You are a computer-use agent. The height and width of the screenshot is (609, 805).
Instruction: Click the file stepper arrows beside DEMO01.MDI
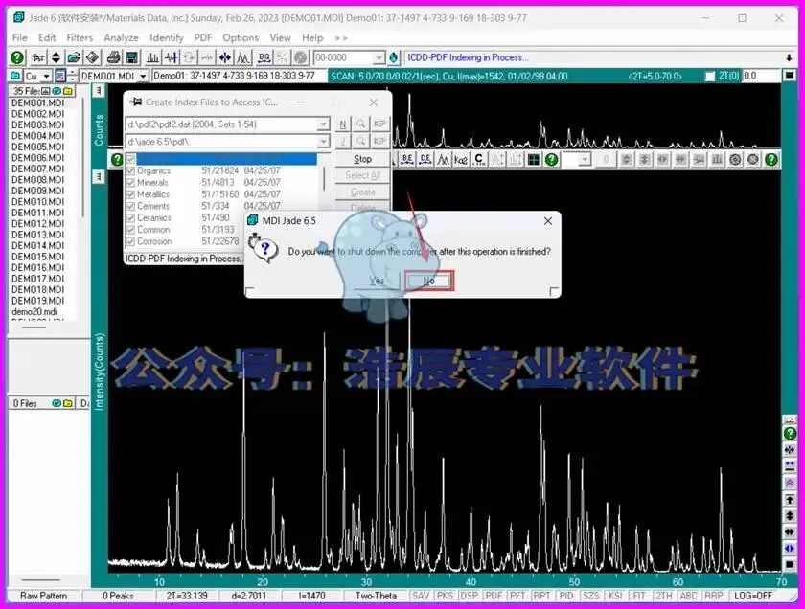(x=73, y=76)
